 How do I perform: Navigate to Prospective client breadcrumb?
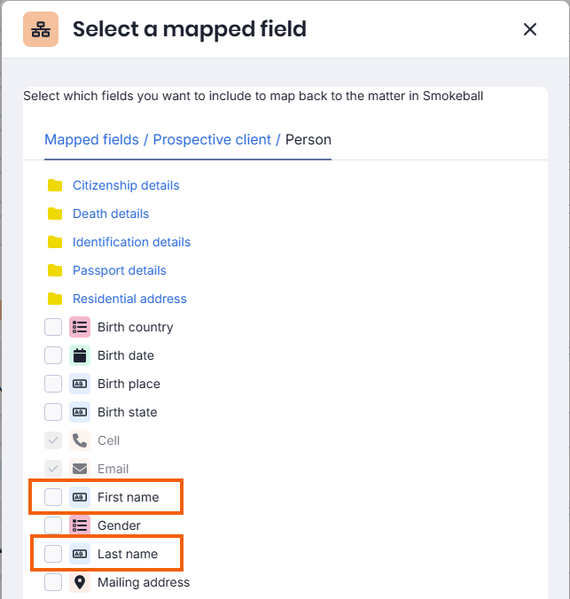point(213,140)
